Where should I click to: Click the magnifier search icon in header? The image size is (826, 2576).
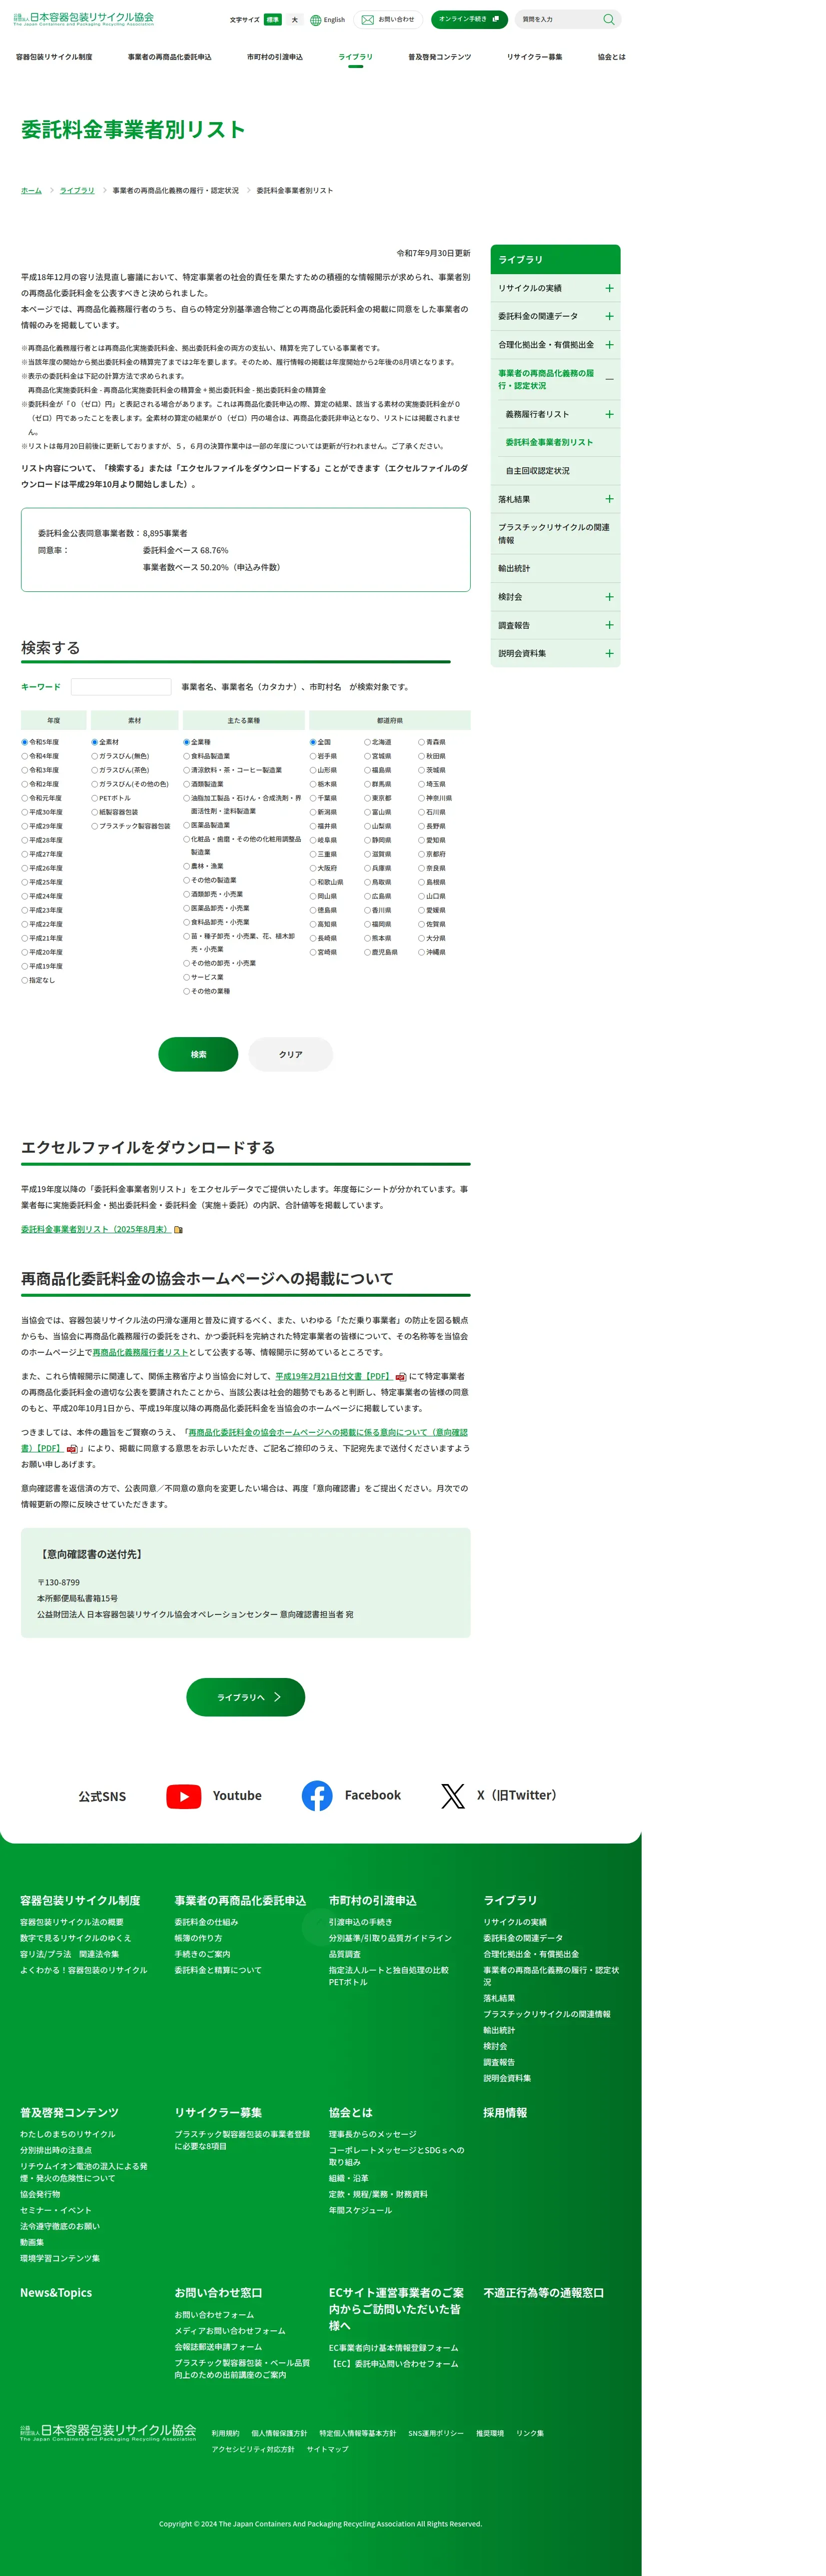[x=608, y=19]
